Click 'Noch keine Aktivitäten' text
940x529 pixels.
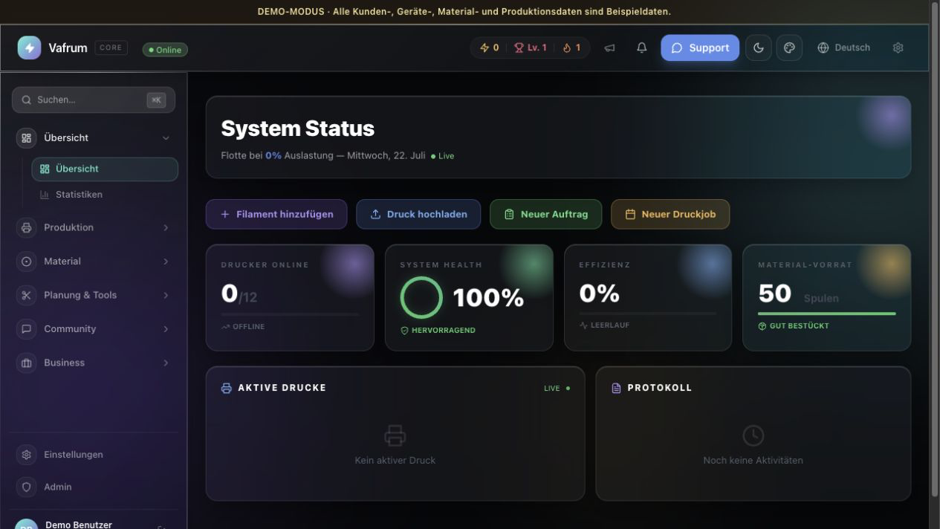(x=753, y=461)
